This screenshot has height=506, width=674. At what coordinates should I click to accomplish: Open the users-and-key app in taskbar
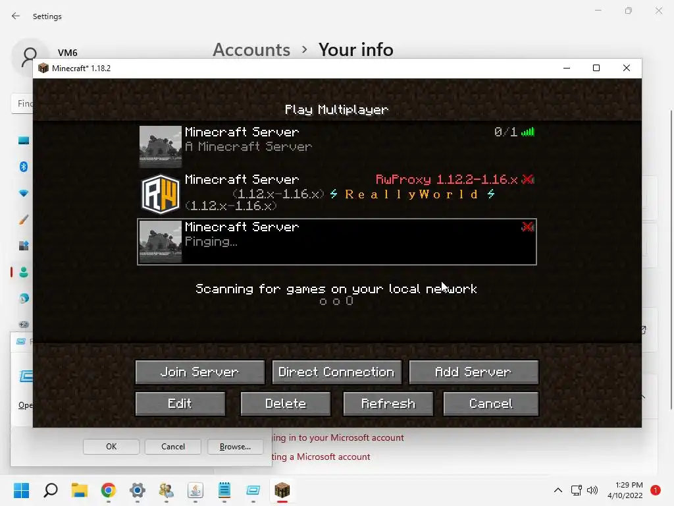click(167, 490)
